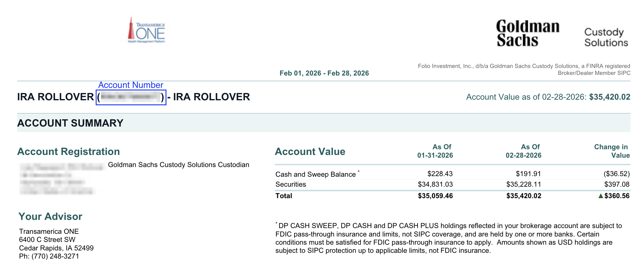Viewport: 644px width, 264px height.
Task: Click the advisor phone number (770) 248-3271
Action: click(55, 256)
